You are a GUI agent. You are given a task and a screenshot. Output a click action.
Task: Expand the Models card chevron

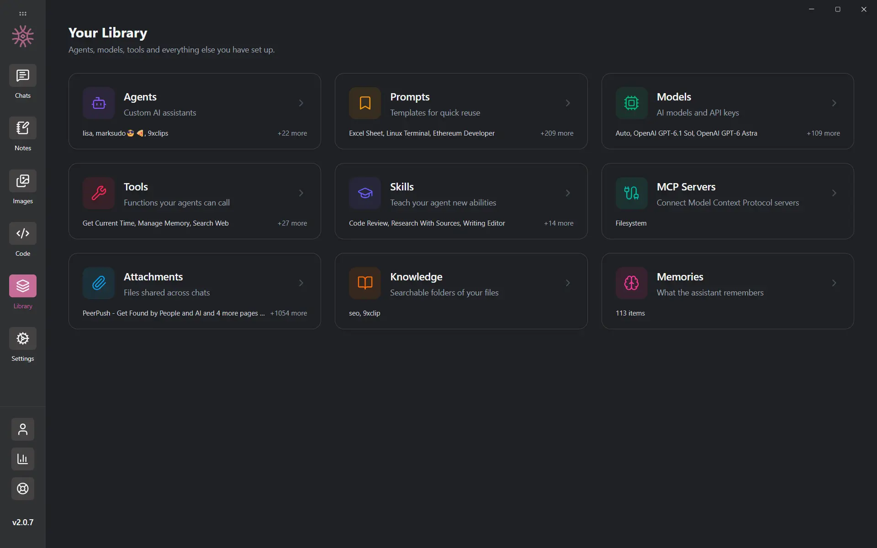point(834,103)
